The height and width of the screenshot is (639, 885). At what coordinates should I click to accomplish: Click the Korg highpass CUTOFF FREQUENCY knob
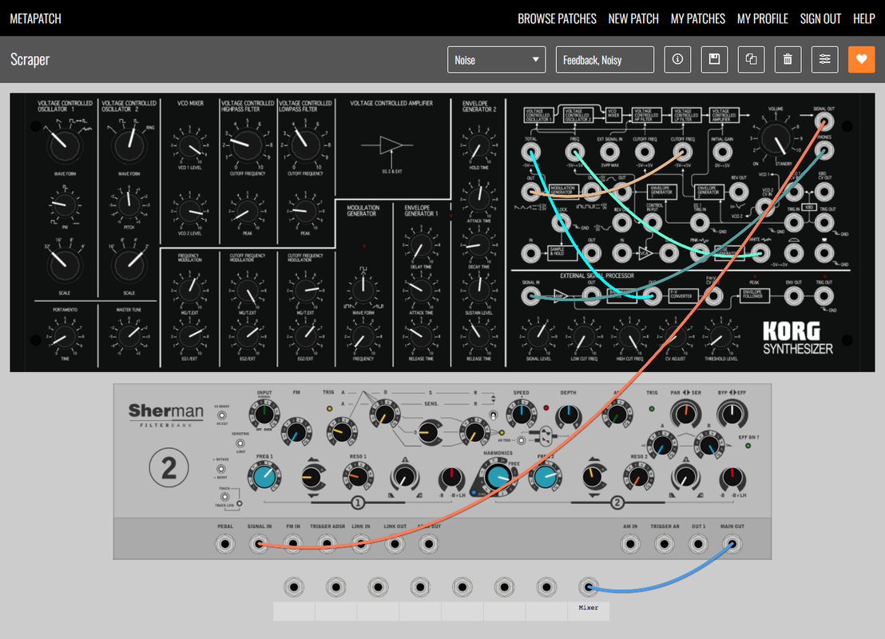pos(247,145)
